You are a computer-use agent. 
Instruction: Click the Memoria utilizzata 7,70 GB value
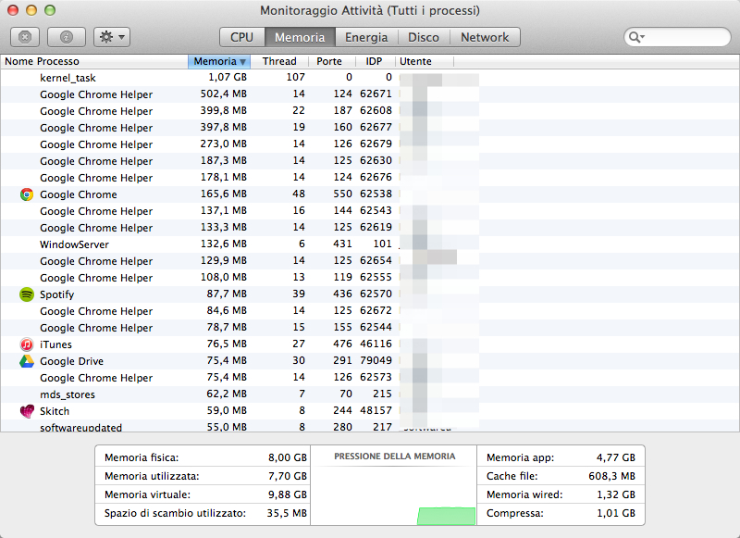click(x=288, y=476)
